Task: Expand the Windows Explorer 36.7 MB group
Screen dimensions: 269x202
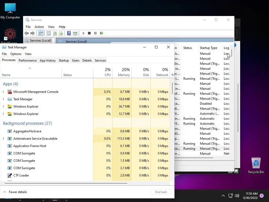Action: (3, 107)
